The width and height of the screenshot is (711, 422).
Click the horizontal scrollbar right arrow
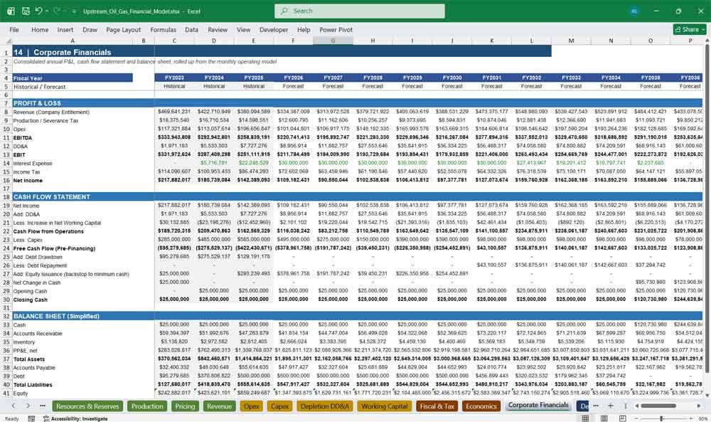point(699,406)
